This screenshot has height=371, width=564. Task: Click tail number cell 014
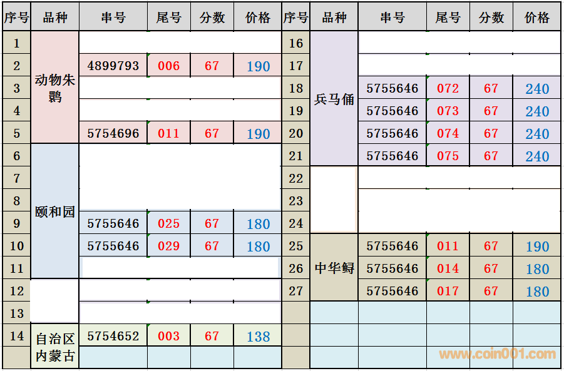(x=448, y=268)
